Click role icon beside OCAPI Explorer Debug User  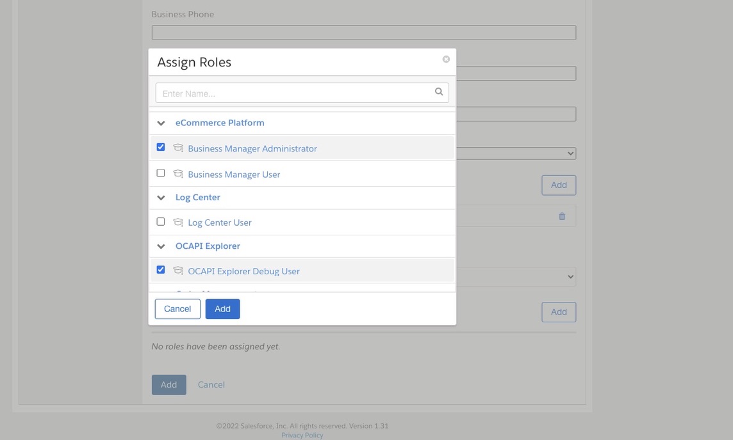tap(178, 271)
